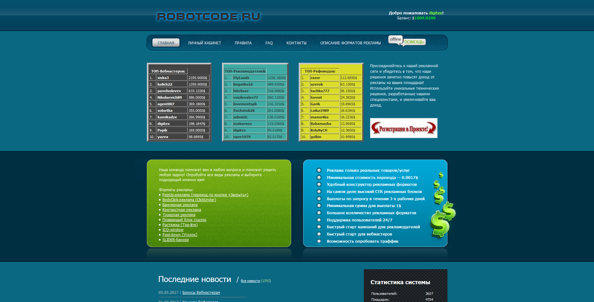Open the Бонусы Вебмастерам news item

click(x=201, y=293)
